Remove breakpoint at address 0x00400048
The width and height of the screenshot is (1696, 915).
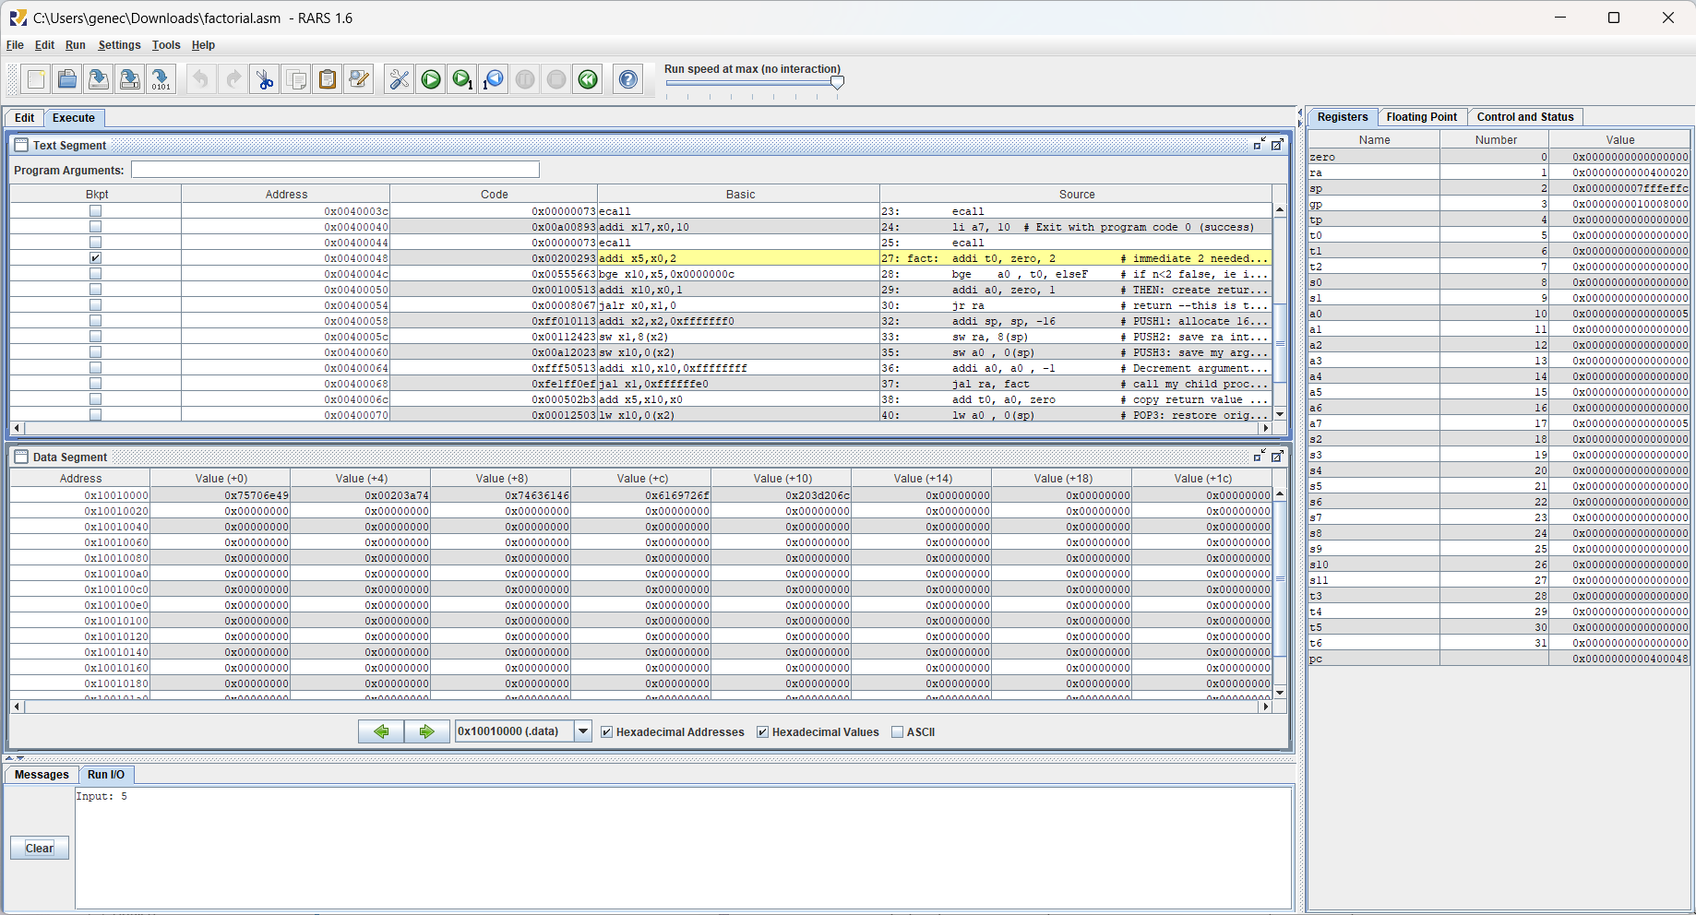95,258
